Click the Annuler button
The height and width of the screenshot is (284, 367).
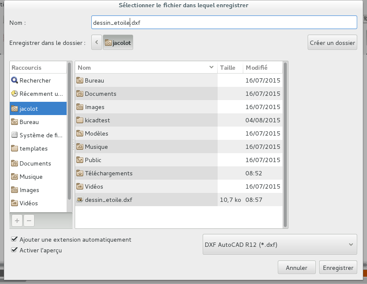pos(296,268)
